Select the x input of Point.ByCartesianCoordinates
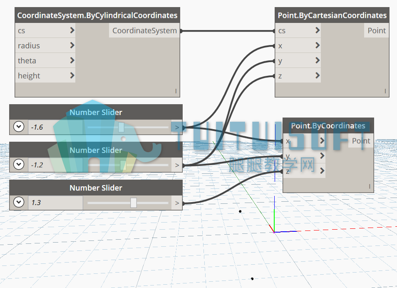Viewport: 397px width, 288px height. point(298,45)
